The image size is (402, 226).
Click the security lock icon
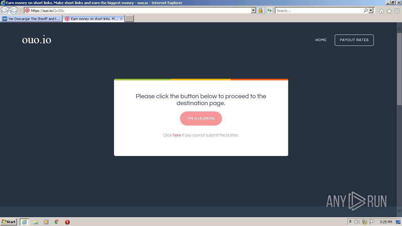pos(260,10)
